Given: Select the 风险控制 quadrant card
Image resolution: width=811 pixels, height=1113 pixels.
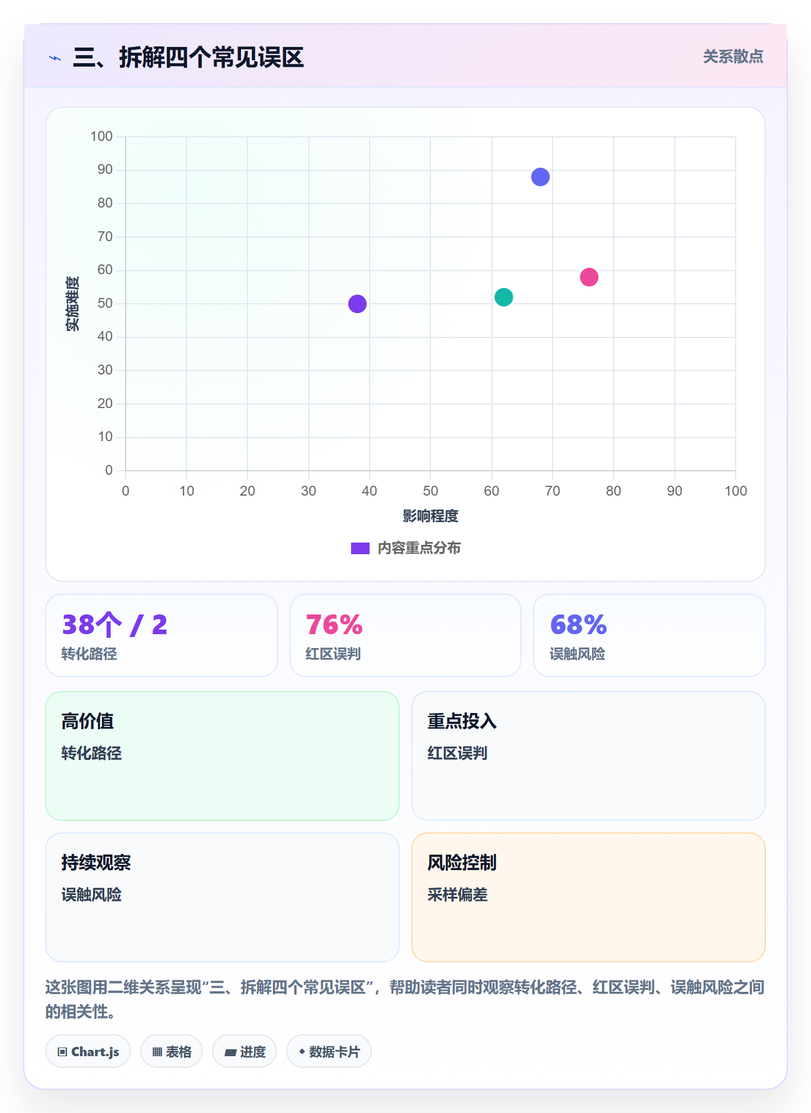Looking at the screenshot, I should 589,897.
